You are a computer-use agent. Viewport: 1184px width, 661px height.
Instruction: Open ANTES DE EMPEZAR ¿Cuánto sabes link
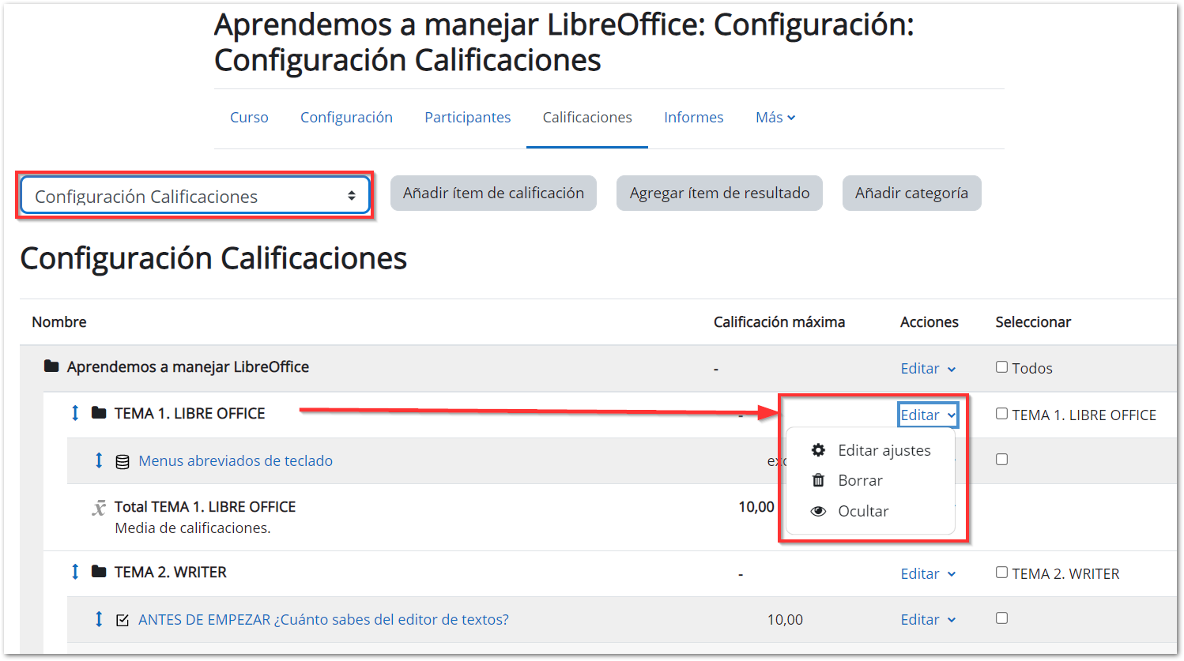point(323,619)
